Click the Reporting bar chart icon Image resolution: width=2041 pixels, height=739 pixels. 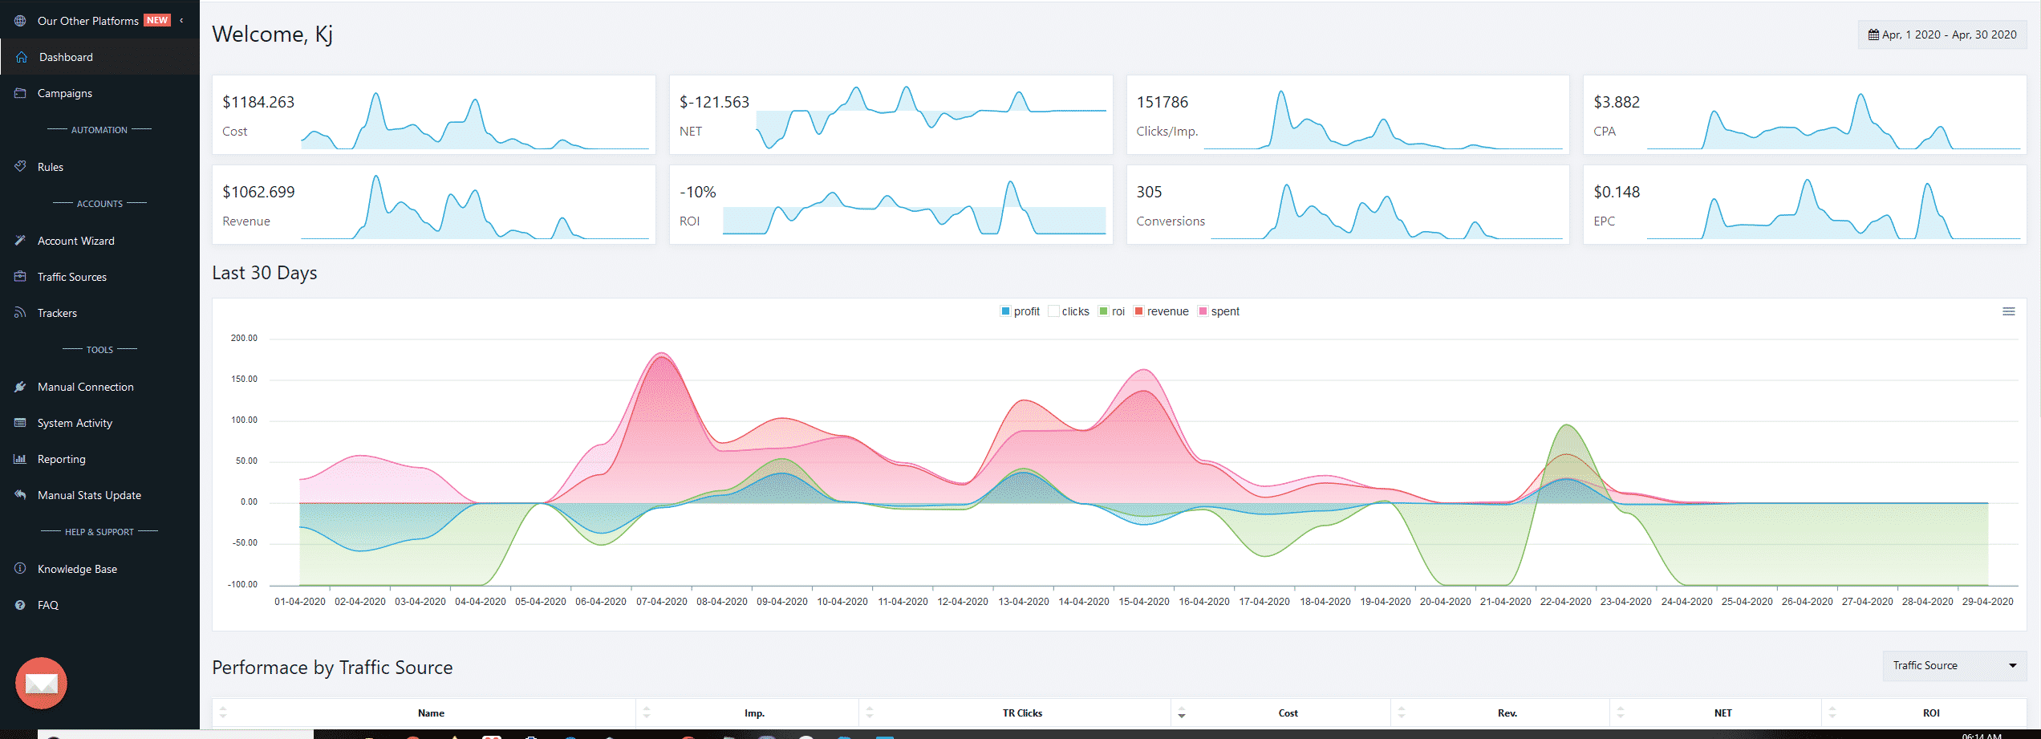pos(20,459)
